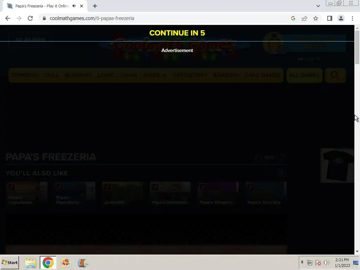The image size is (360, 270).
Task: Open Chrome's side panel
Action: (x=330, y=18)
